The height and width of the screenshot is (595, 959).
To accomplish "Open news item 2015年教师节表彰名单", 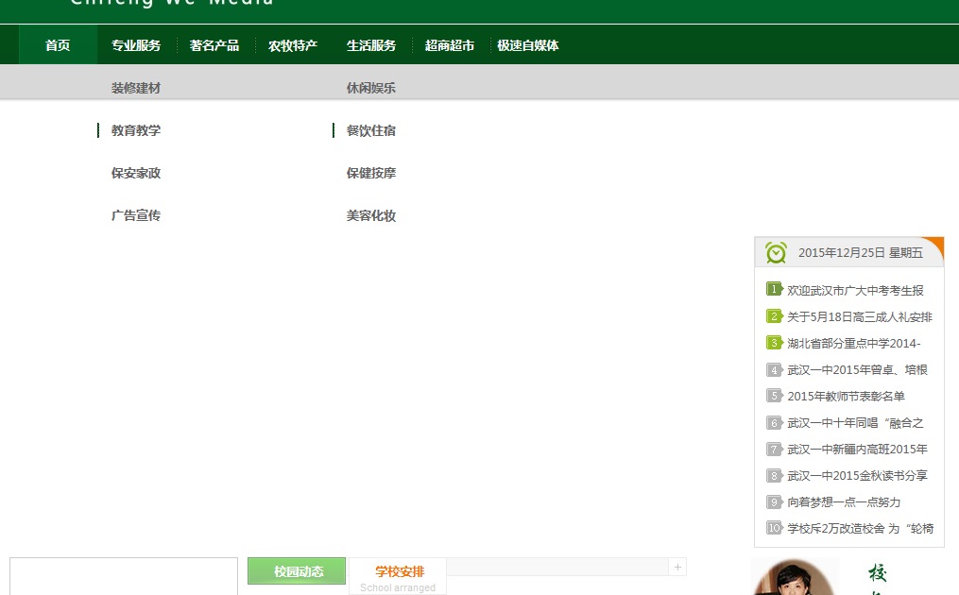I will coord(846,397).
